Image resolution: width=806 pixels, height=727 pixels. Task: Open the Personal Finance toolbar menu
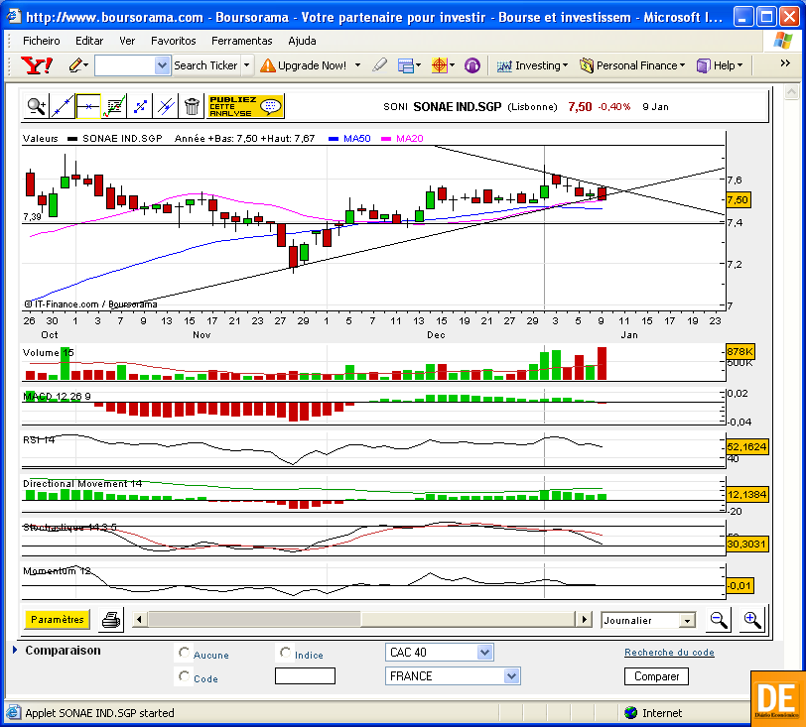tap(632, 65)
